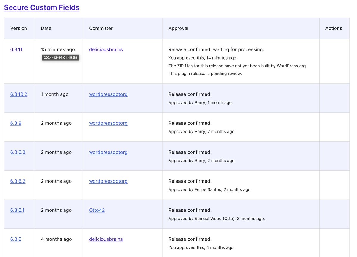357x257 pixels.
Task: Click the 2024-12-14 01:45:58 timestamp tooltip
Action: pyautogui.click(x=61, y=58)
